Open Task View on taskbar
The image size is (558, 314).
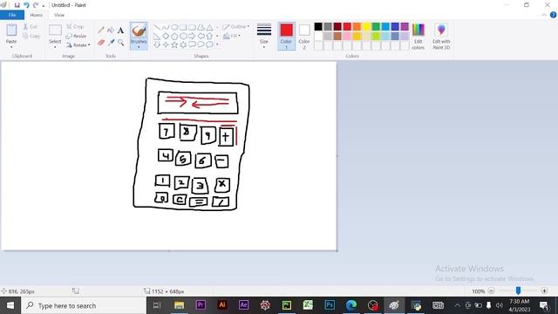pyautogui.click(x=157, y=305)
